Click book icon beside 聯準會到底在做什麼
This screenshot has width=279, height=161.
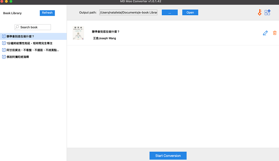(4, 36)
